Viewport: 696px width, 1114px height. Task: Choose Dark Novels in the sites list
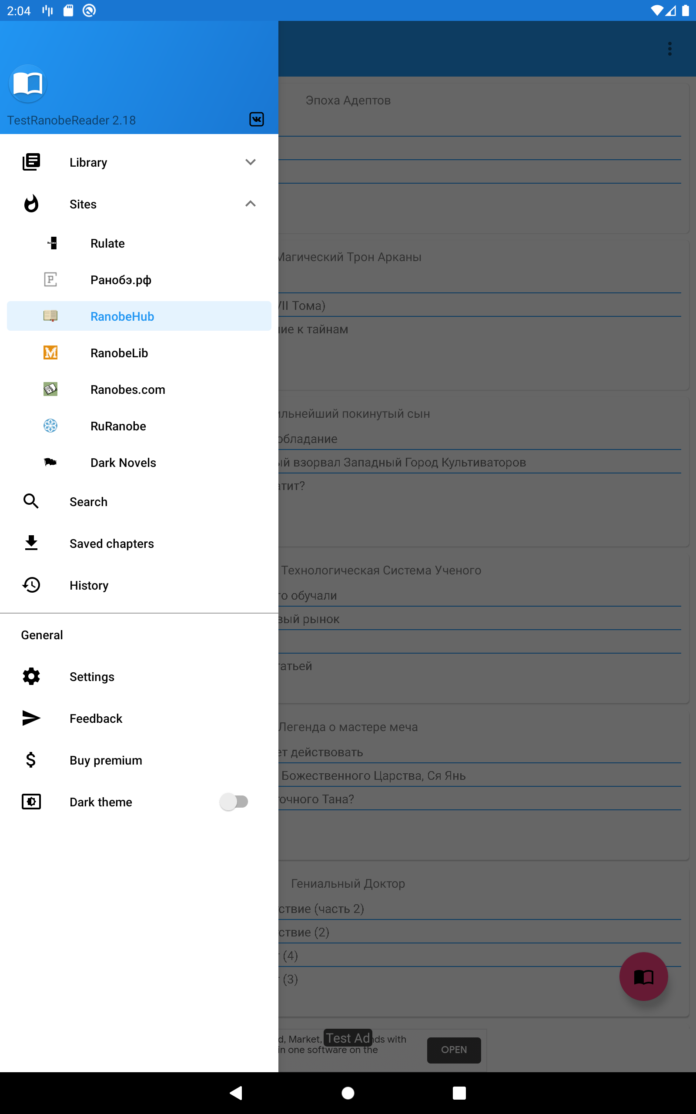coord(139,462)
